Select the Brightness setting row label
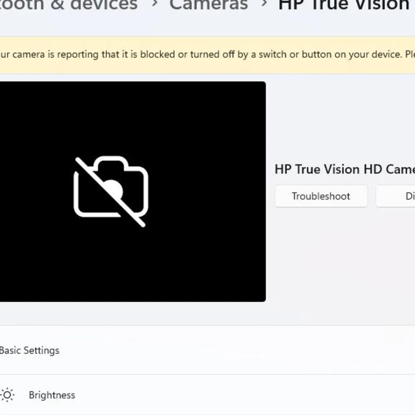Image resolution: width=415 pixels, height=415 pixels. point(52,395)
